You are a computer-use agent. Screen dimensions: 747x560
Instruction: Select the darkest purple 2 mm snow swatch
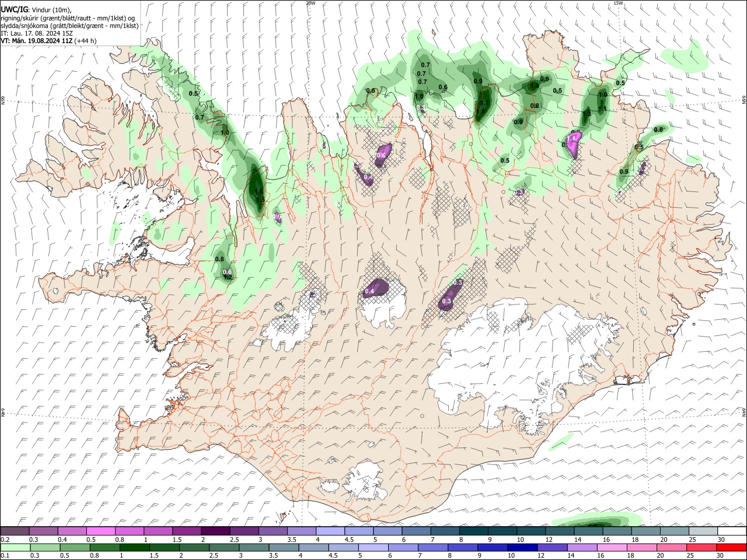click(x=215, y=531)
